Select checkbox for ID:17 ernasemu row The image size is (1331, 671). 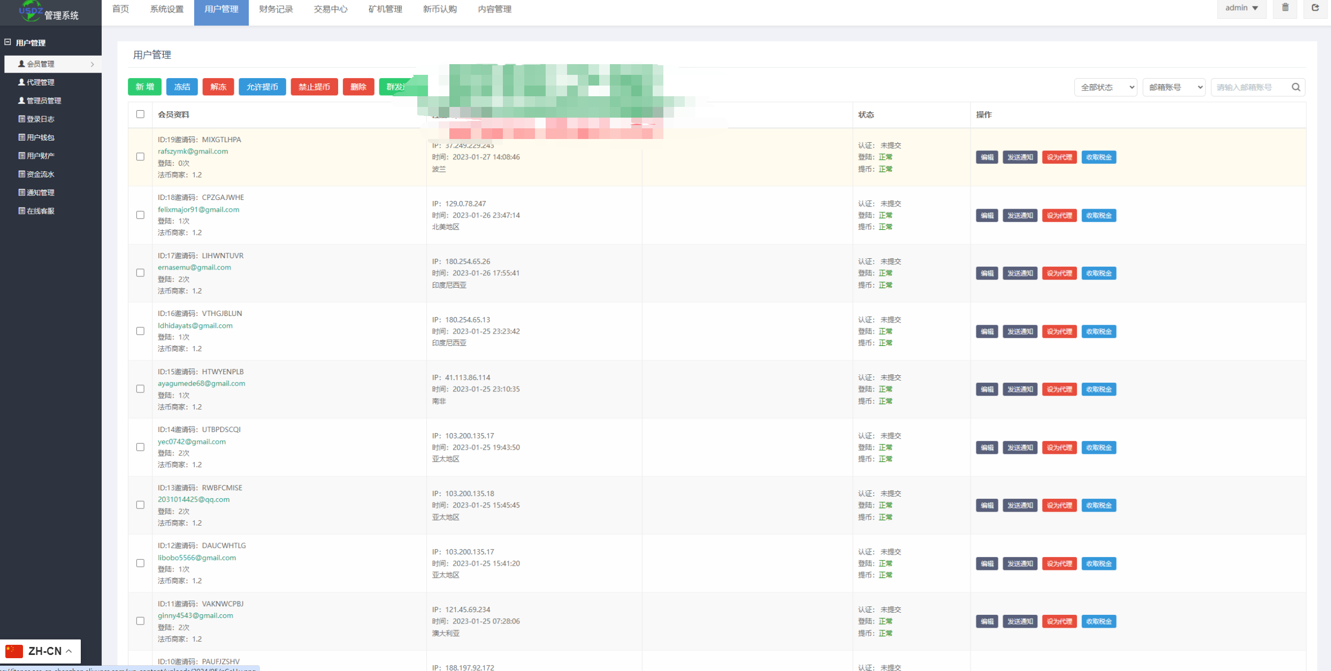click(140, 273)
